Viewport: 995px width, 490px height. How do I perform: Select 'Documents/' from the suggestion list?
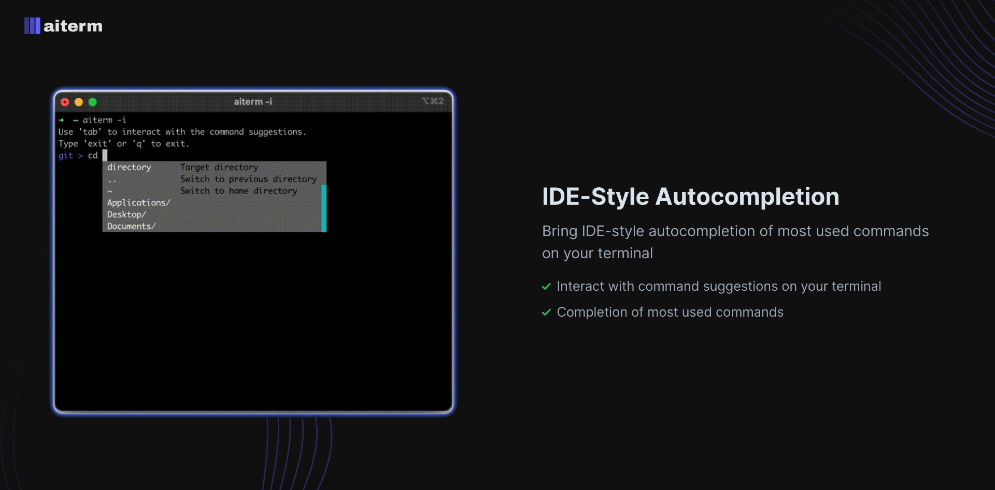click(131, 227)
